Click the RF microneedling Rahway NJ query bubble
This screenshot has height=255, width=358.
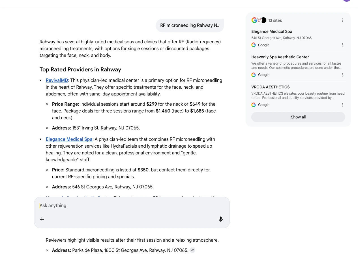click(190, 25)
